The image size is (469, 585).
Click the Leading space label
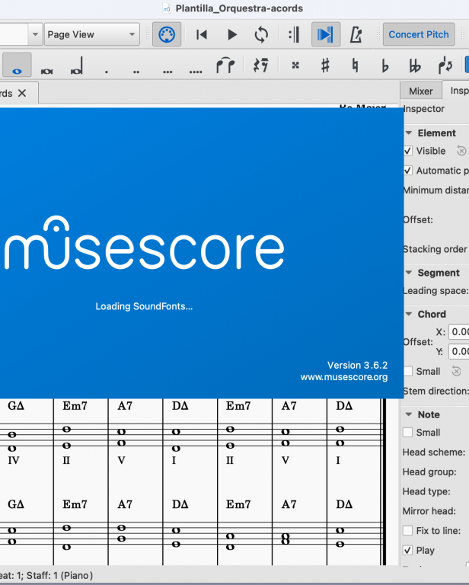(435, 291)
